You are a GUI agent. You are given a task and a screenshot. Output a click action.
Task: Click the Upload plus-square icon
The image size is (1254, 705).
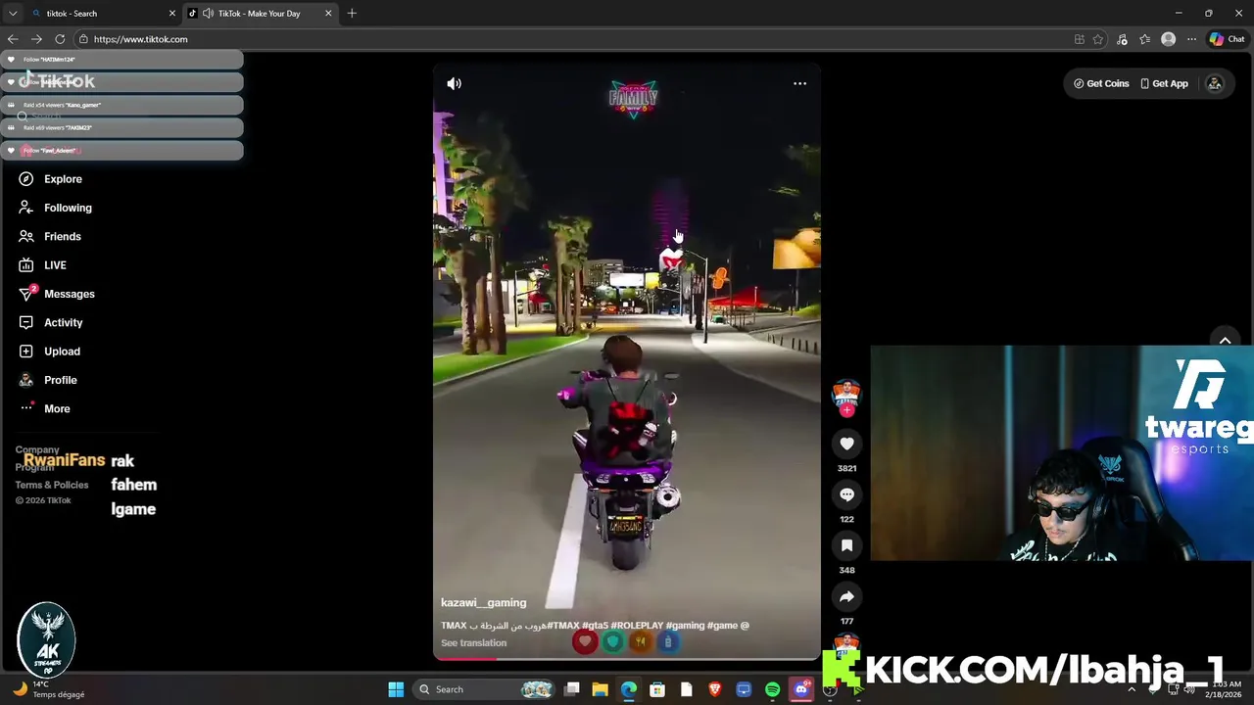click(x=26, y=352)
